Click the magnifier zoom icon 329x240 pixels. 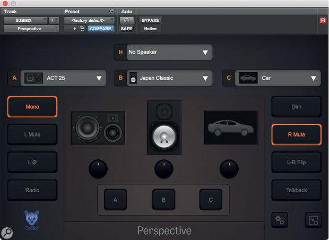coord(7,233)
